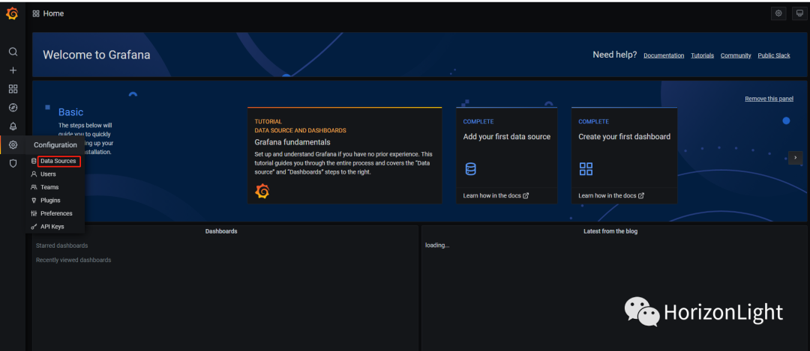Click the grid icon in Create dashboard card

(586, 168)
